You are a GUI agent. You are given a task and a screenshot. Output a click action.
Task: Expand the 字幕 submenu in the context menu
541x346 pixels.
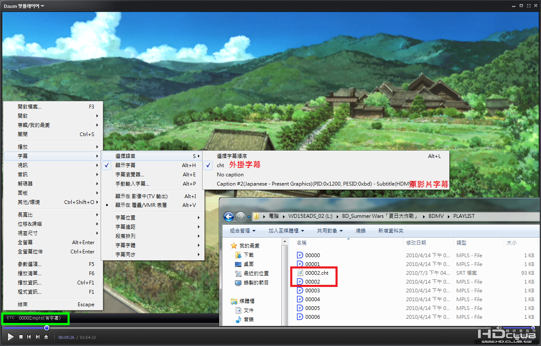53,156
